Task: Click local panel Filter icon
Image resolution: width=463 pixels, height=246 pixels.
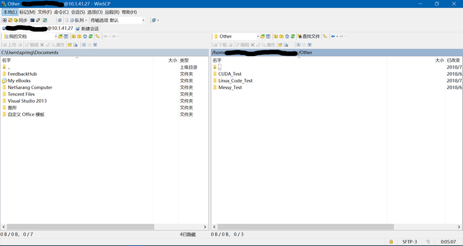Action: [x=66, y=36]
